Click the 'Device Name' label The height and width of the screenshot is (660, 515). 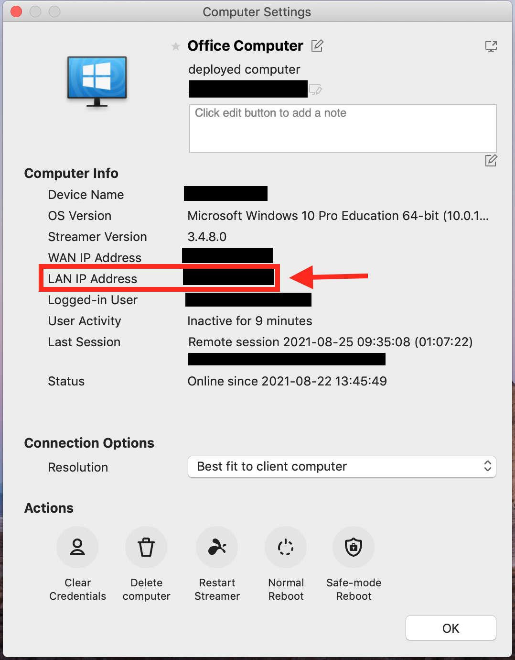pos(86,195)
